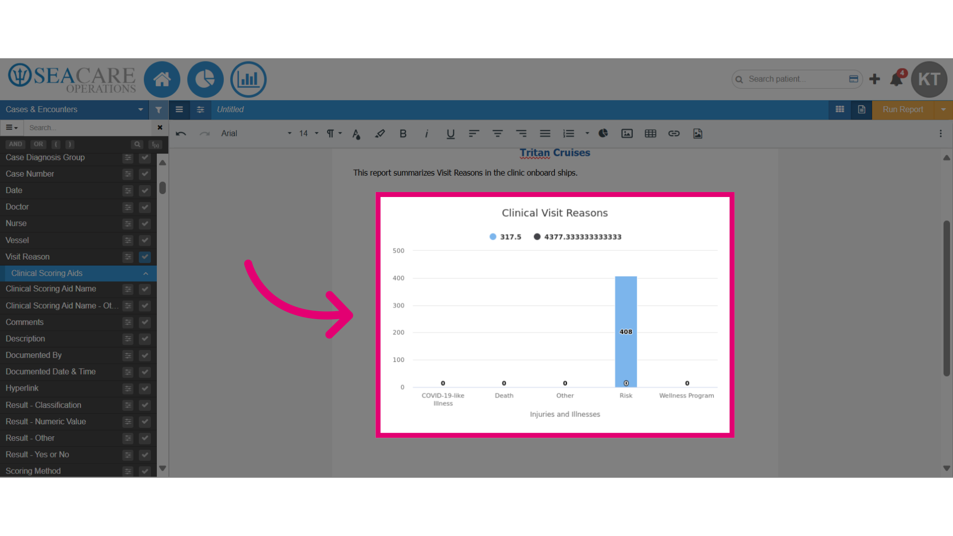
Task: Go to the Home dashboard icon
Action: 162,79
